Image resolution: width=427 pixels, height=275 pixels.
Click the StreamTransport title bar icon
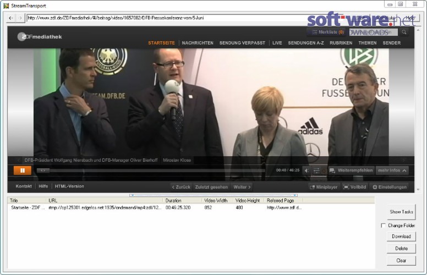6,5
